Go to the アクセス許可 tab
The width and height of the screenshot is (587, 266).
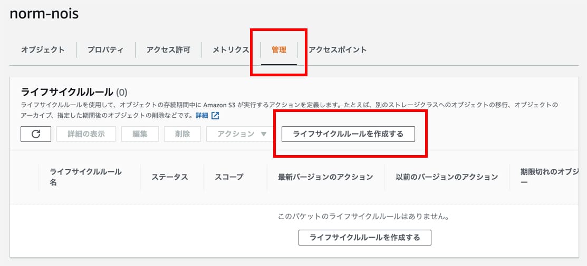[168, 50]
